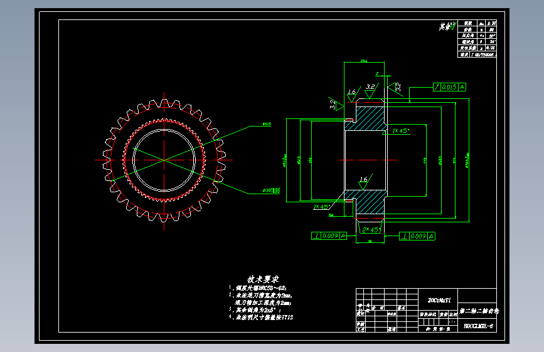Click the 1.6 roughness symbol above the section
Image resolution: width=544 pixels, height=352 pixels.
[x=353, y=94]
